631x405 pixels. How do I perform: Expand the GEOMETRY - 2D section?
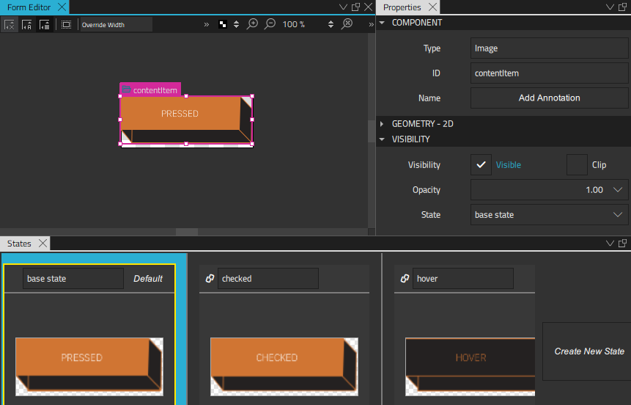(x=383, y=124)
